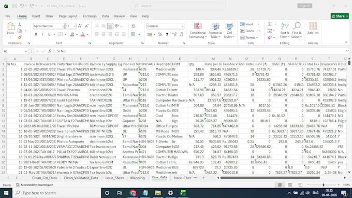The height and width of the screenshot is (198, 352).
Task: Toggle Top Align for cells
Action: (97, 25)
